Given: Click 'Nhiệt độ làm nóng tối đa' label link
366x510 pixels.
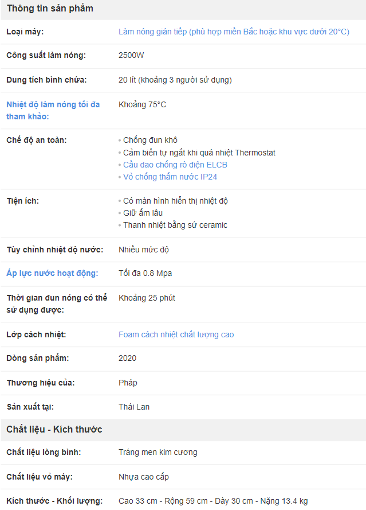Looking at the screenshot, I should 53,104.
